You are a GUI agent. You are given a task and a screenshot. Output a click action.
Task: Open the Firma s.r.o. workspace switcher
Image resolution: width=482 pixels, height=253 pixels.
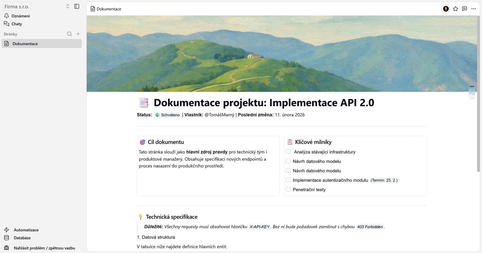click(x=17, y=6)
